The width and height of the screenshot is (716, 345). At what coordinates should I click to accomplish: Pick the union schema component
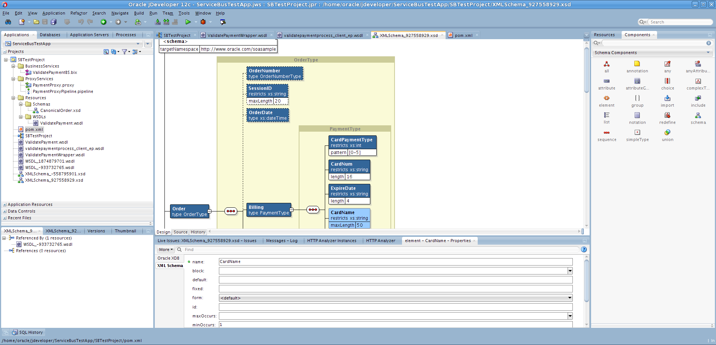[668, 135]
